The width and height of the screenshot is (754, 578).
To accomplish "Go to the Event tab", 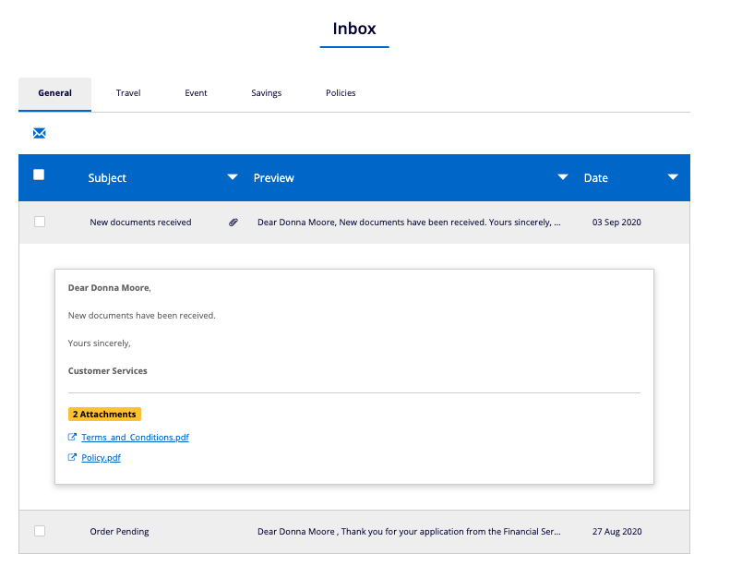I will pyautogui.click(x=196, y=93).
